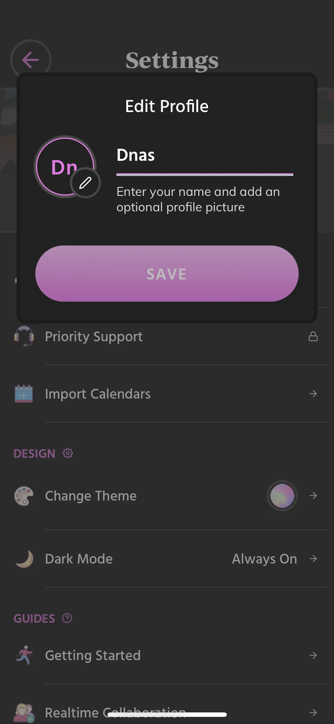334x724 pixels.
Task: Tap the Priority Support headset icon
Action: 24,336
